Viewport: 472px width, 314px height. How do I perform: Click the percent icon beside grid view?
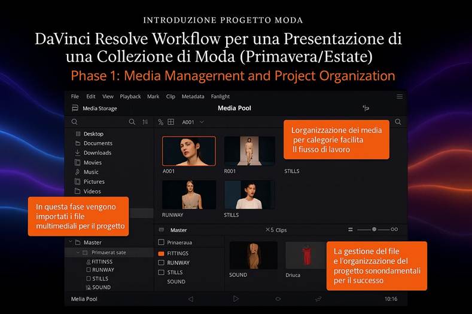coord(160,122)
